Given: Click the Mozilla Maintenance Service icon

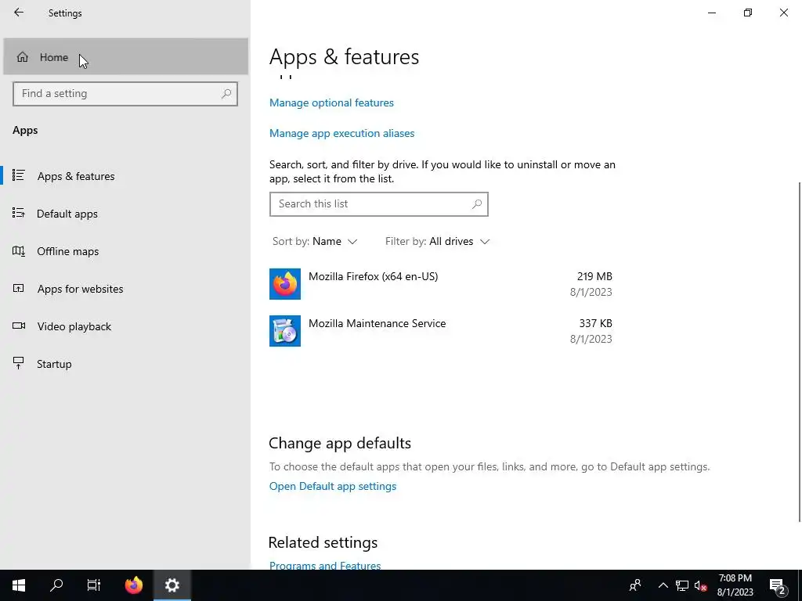Looking at the screenshot, I should pyautogui.click(x=285, y=331).
